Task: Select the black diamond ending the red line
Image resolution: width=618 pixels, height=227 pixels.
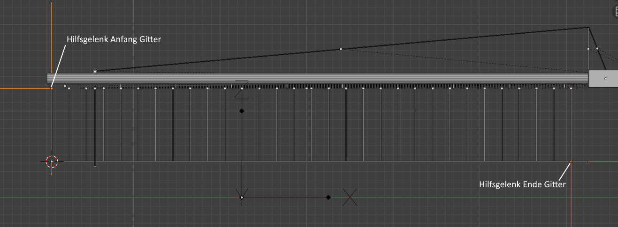Action: tap(328, 198)
